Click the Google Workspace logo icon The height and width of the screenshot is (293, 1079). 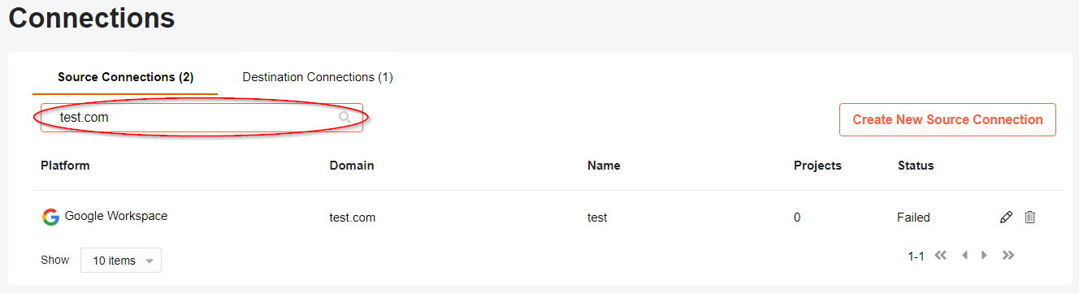50,217
